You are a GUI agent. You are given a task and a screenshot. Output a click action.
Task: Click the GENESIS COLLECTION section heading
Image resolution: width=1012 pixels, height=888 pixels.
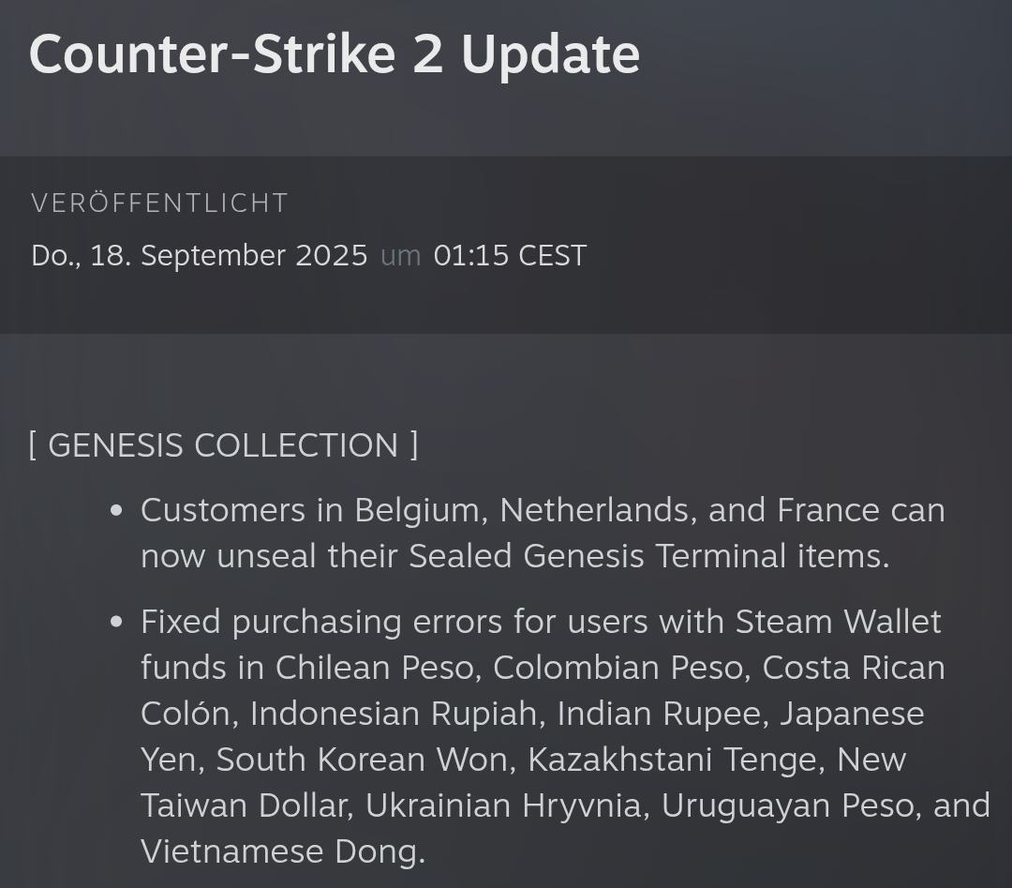[223, 445]
